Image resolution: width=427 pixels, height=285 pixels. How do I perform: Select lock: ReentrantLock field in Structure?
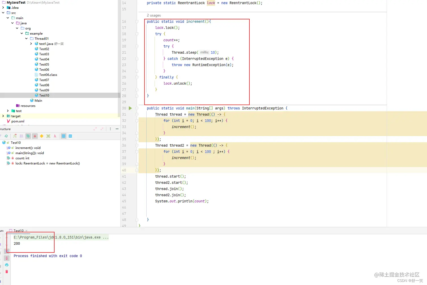point(47,163)
